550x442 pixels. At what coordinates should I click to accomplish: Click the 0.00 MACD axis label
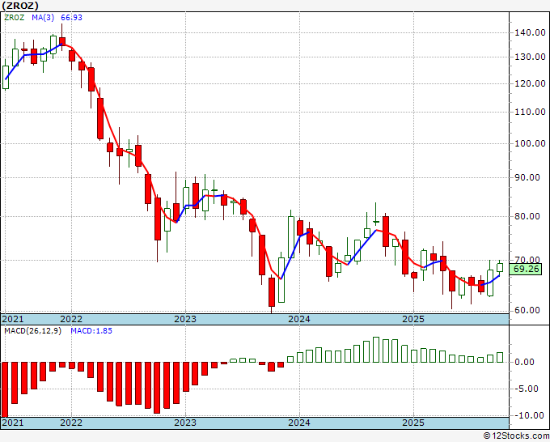(x=524, y=362)
